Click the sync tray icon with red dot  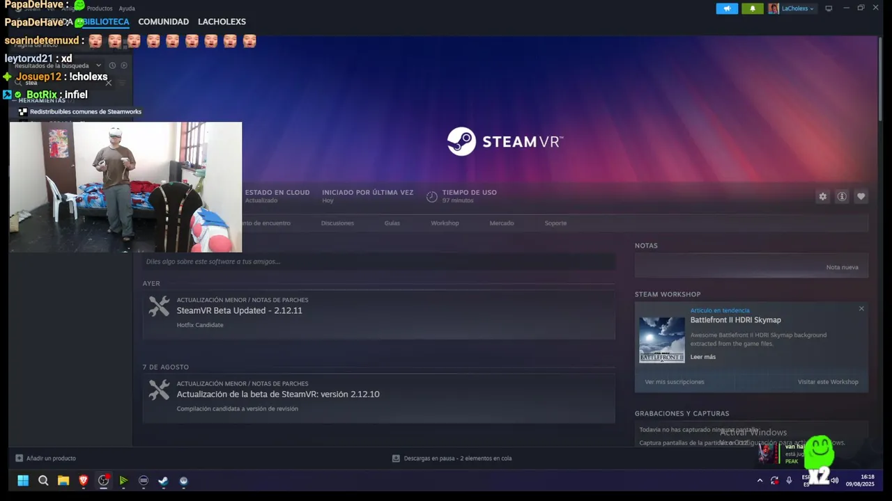click(774, 480)
